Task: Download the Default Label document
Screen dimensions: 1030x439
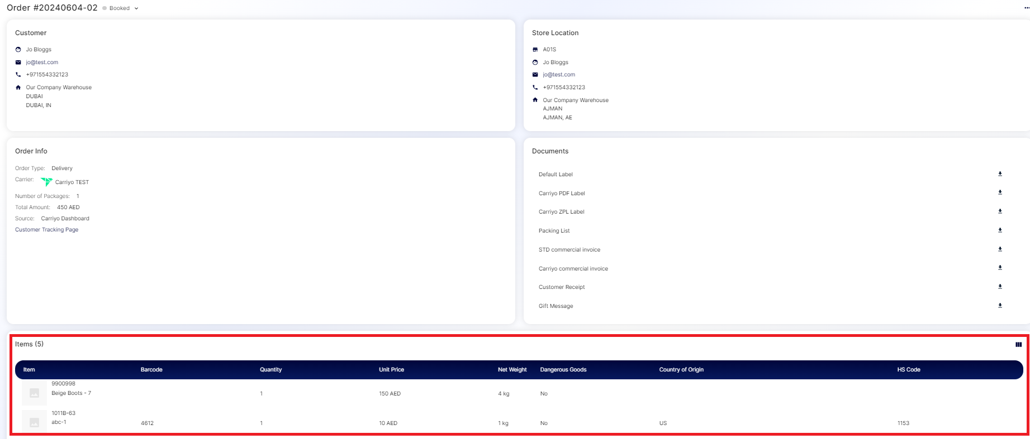Action: [x=1000, y=174]
